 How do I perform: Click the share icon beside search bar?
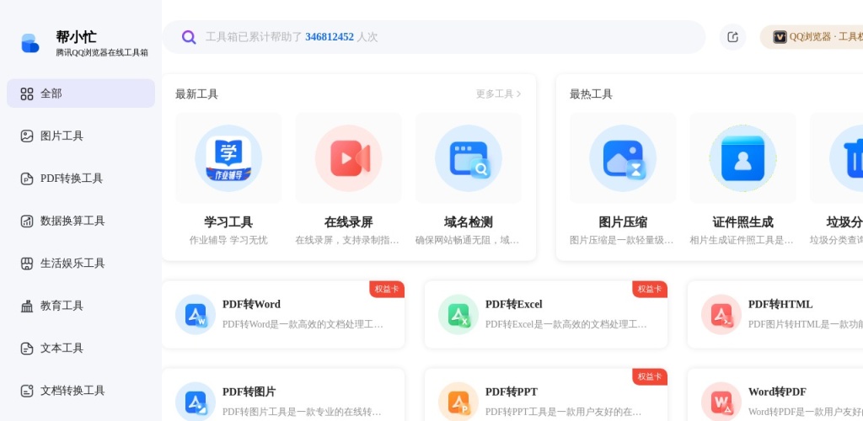(x=732, y=37)
